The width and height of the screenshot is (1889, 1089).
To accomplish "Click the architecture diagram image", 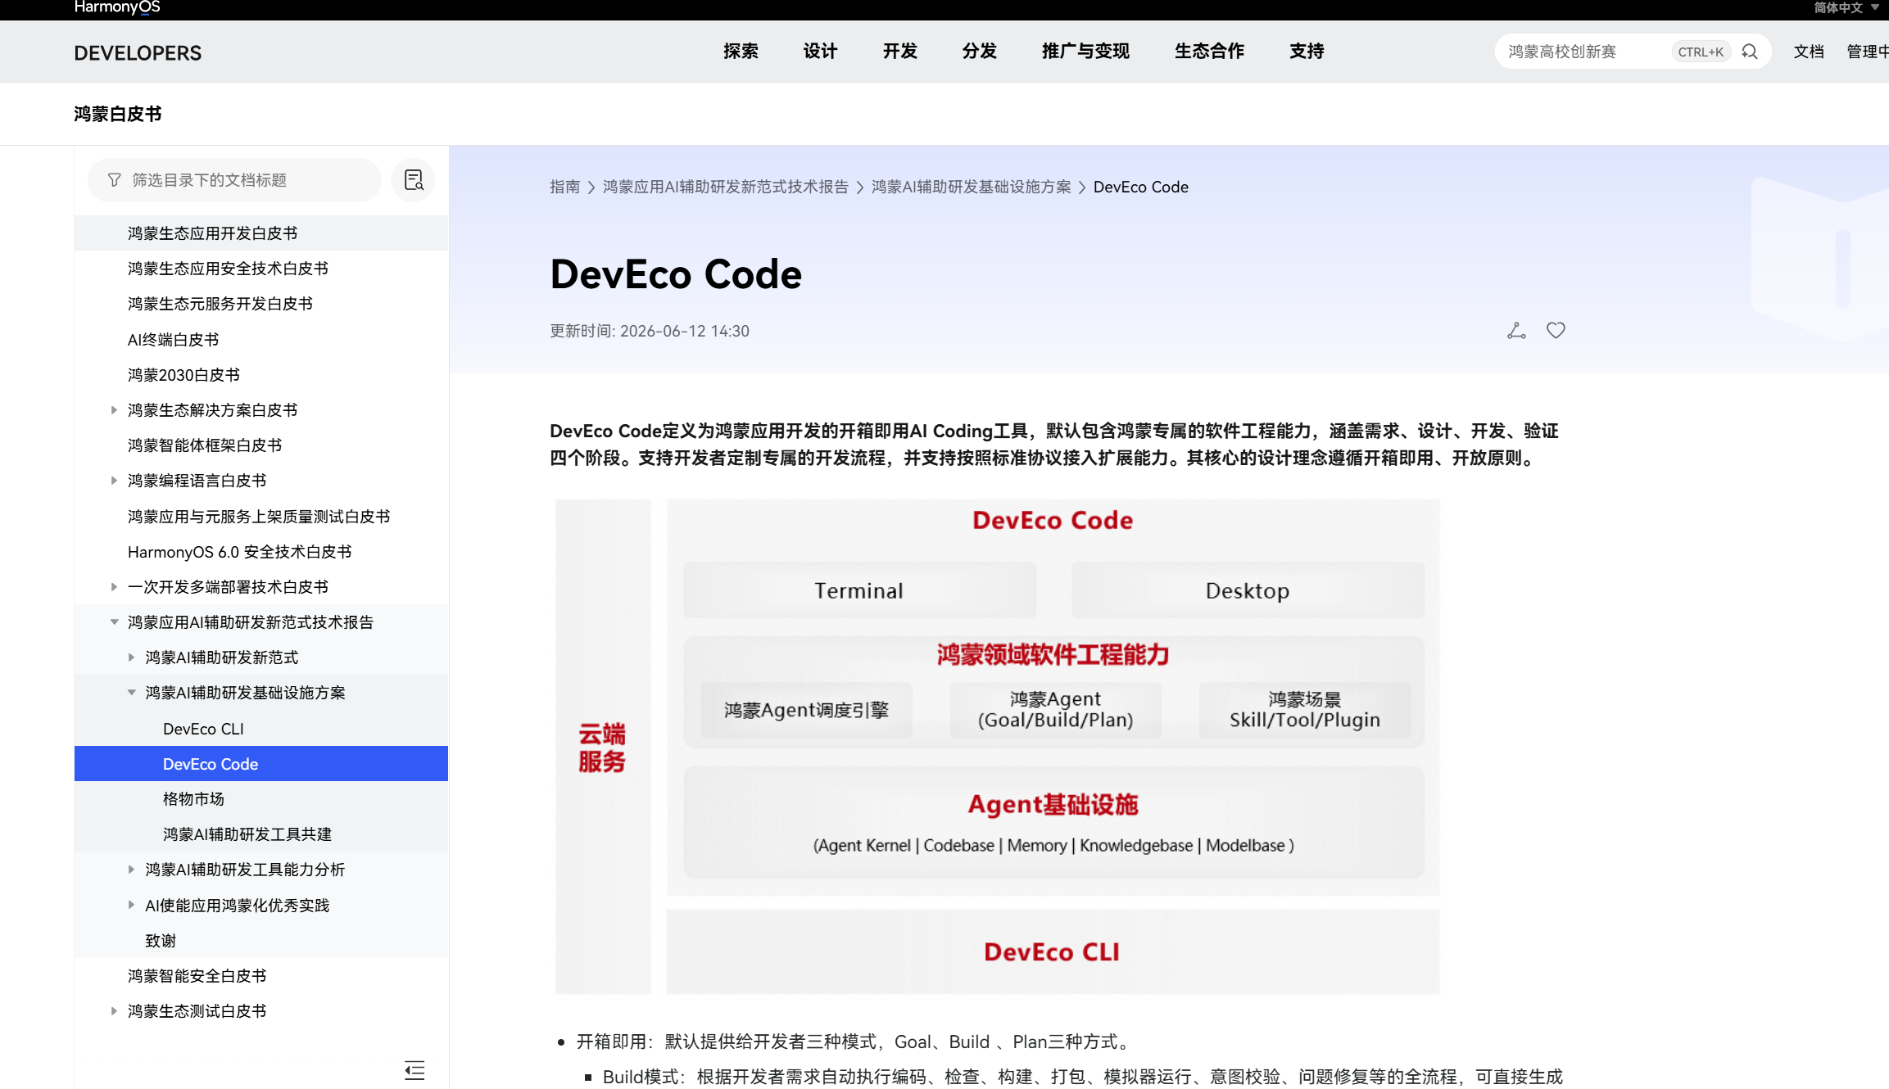I will (x=997, y=746).
